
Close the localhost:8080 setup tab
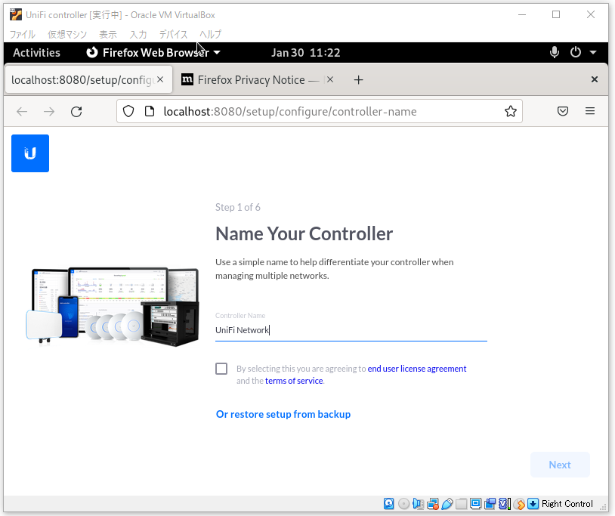click(x=160, y=79)
